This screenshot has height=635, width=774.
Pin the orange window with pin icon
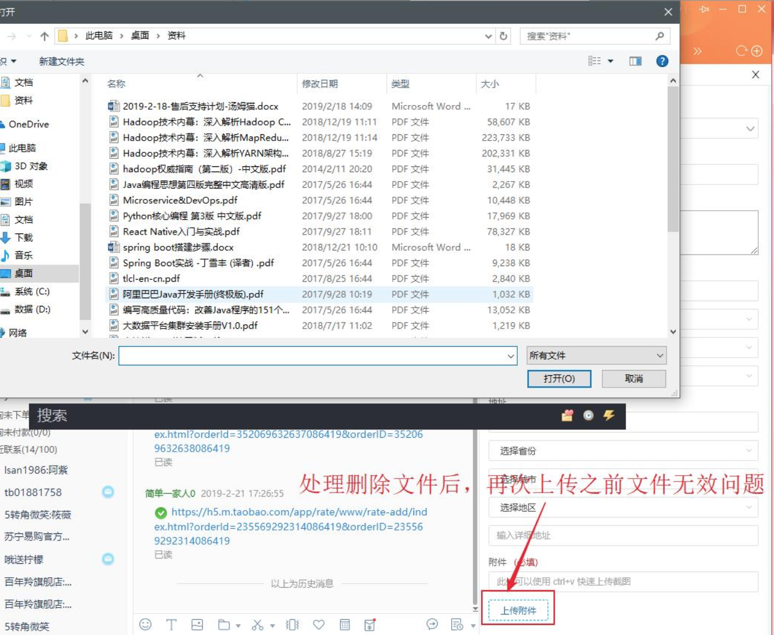[704, 9]
